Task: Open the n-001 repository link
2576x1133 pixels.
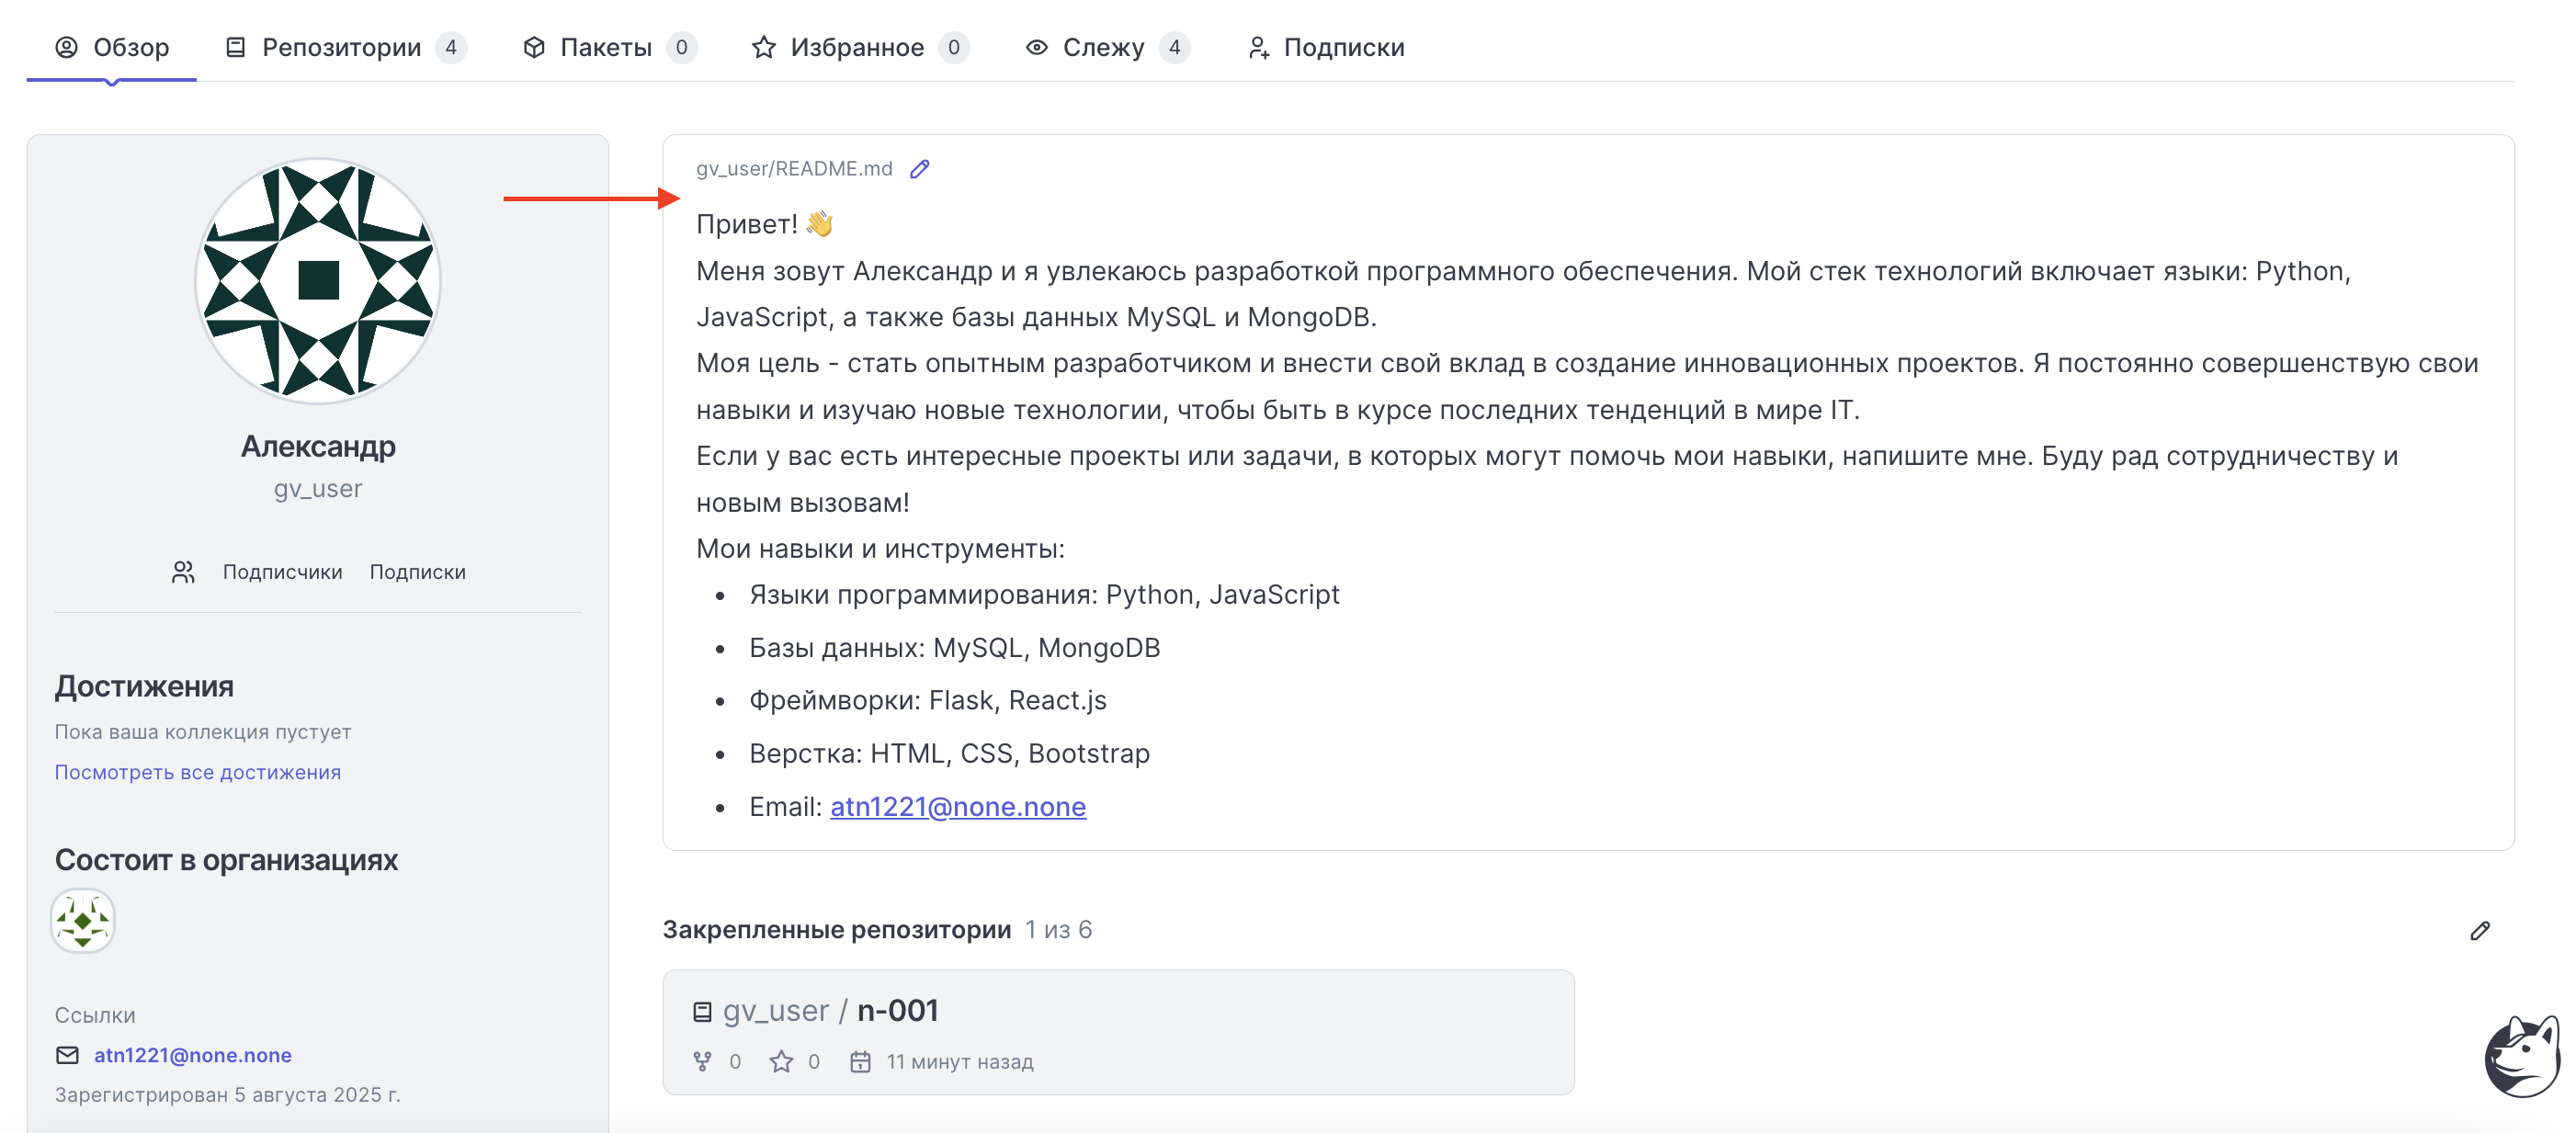Action: [897, 1010]
